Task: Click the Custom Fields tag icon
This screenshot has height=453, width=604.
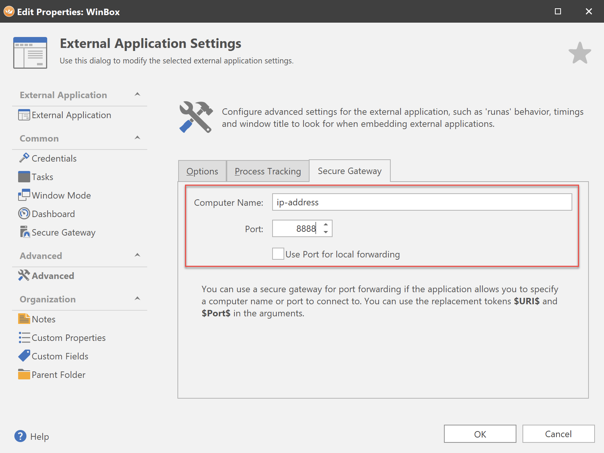Action: [x=24, y=356]
